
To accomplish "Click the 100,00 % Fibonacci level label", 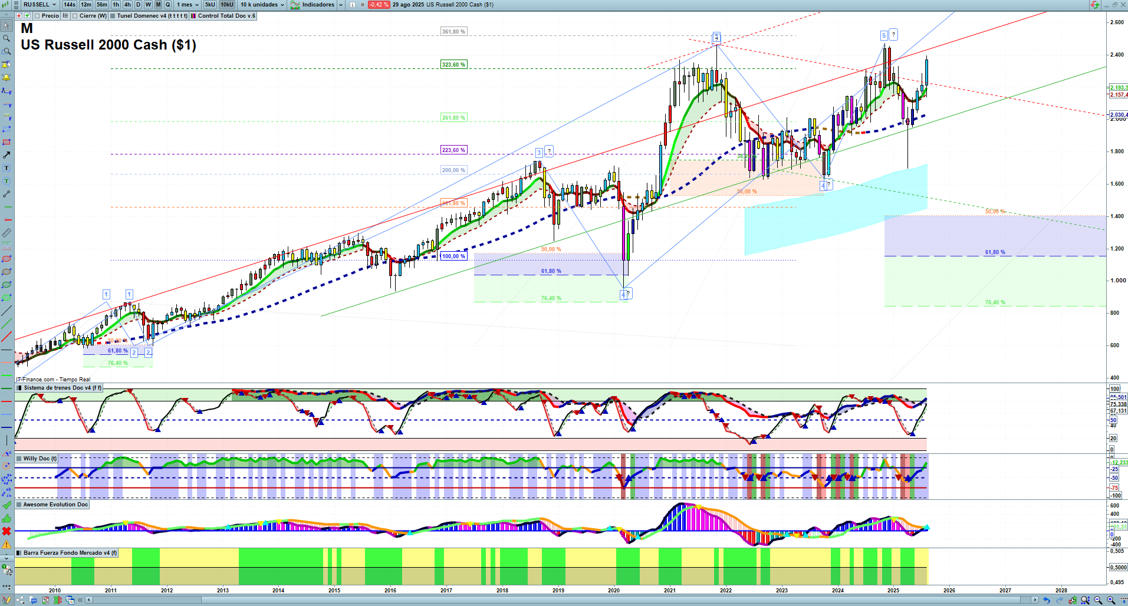I will pos(454,256).
